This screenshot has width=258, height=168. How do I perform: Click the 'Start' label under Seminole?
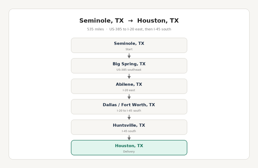point(129,49)
